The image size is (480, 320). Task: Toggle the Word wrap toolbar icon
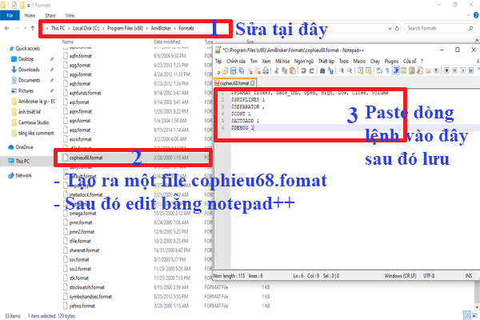pyautogui.click(x=379, y=70)
